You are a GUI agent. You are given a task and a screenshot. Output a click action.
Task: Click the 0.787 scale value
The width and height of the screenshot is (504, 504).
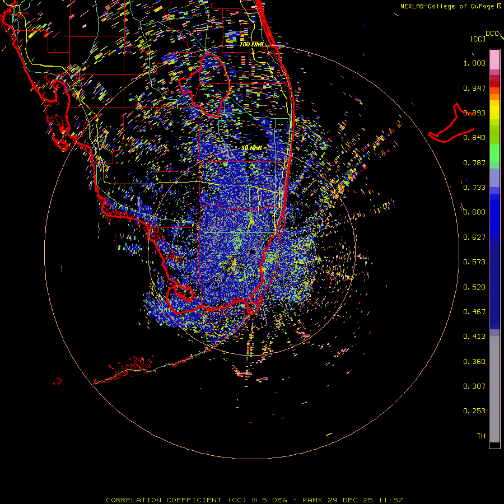point(474,162)
